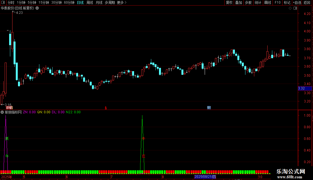The height and width of the screenshot is (180, 313).
Task: Click the month 6 marker on the time axis
Action: tap(67, 177)
